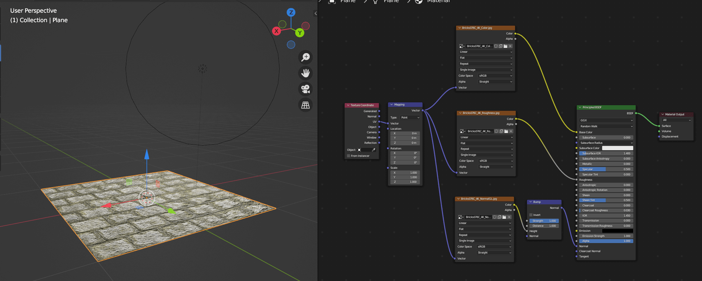This screenshot has width=702, height=281.
Task: Click the Specular slider in Principled BSDF
Action: click(606, 169)
